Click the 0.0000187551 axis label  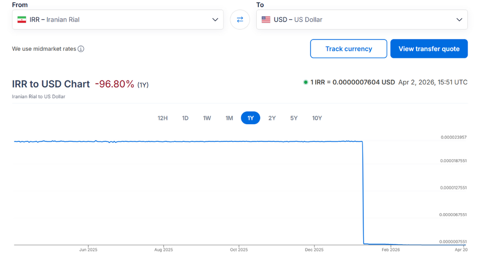(x=453, y=161)
